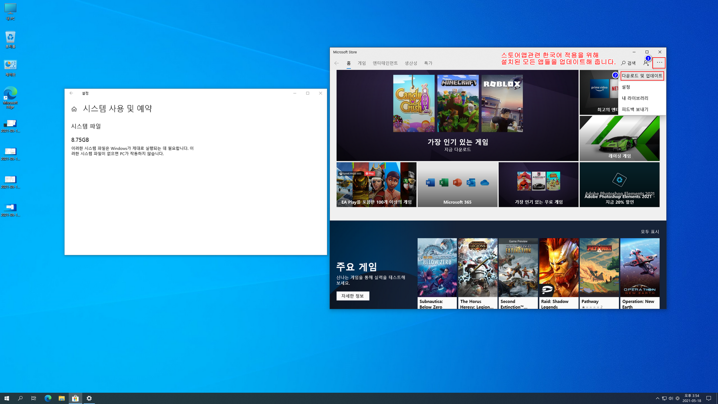
Task: Open the Raid: Shadow Legends card
Action: point(559,273)
